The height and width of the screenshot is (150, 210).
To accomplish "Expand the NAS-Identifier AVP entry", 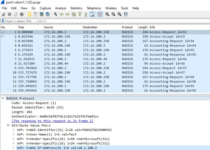I will [x=14, y=130].
